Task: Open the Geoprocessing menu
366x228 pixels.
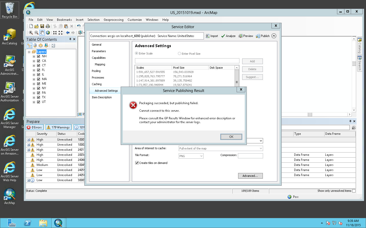Action: 114,20
